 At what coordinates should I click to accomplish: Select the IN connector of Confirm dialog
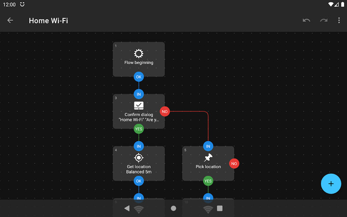point(139,94)
